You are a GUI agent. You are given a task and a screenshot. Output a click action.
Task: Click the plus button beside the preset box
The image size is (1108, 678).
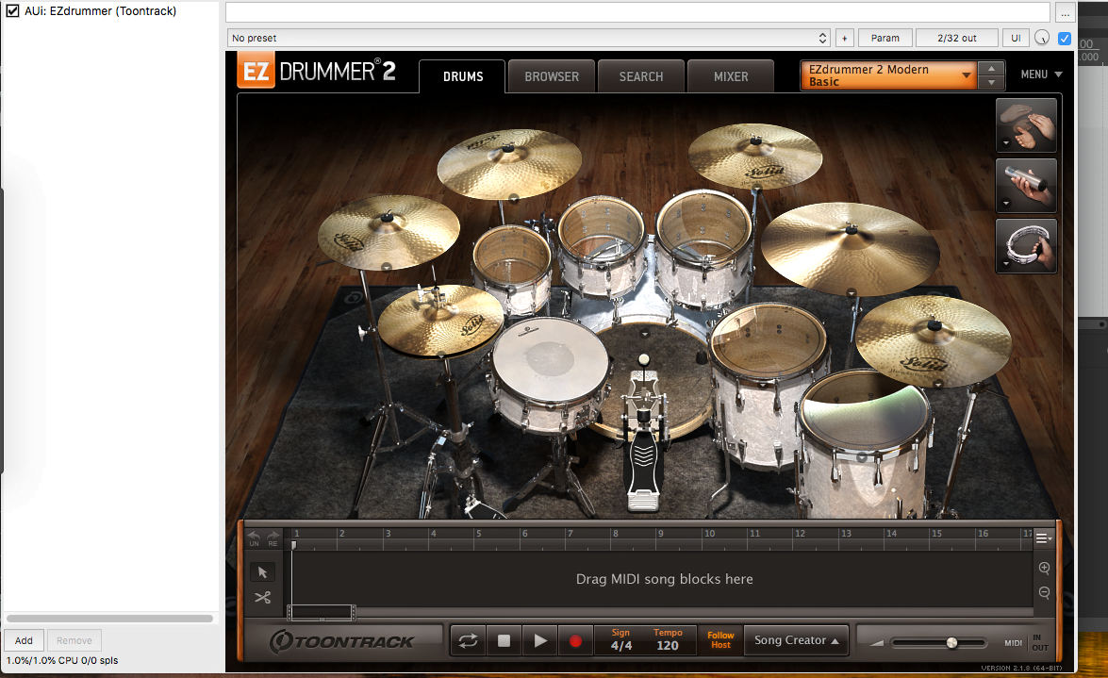click(844, 38)
